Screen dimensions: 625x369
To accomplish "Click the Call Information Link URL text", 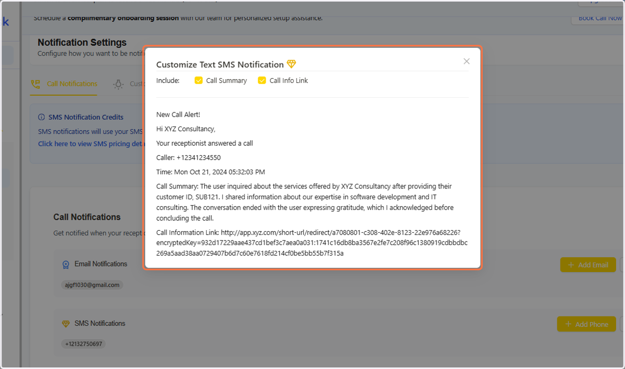I will pos(312,243).
